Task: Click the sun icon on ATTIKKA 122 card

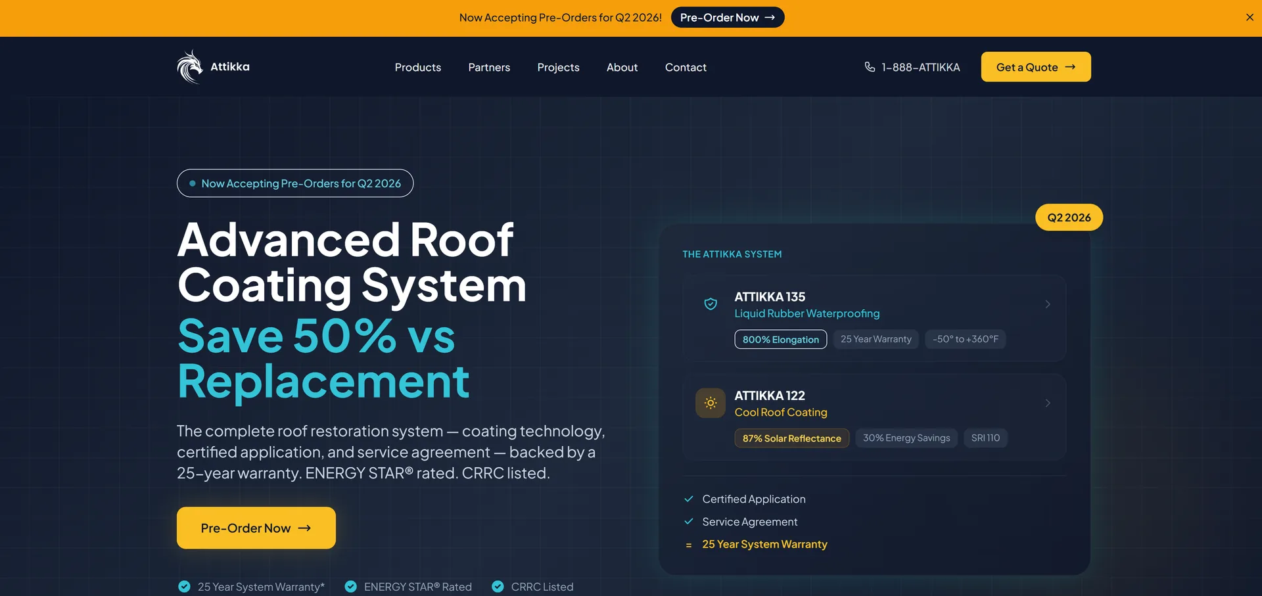Action: 711,403
